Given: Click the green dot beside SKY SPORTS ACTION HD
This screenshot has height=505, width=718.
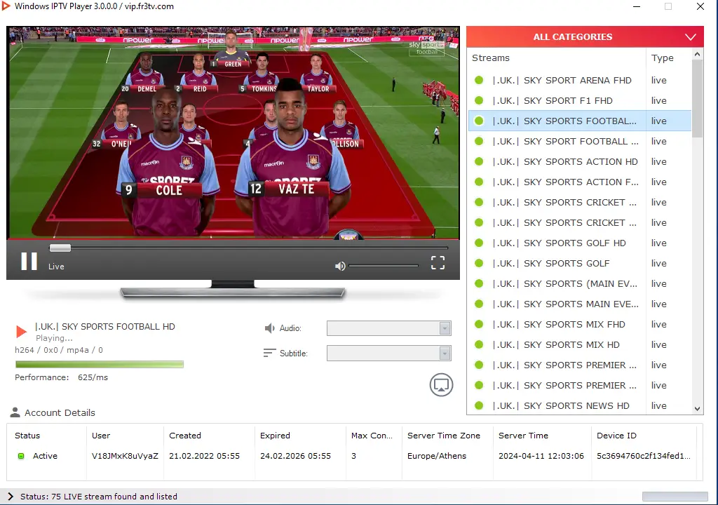Looking at the screenshot, I should [479, 161].
